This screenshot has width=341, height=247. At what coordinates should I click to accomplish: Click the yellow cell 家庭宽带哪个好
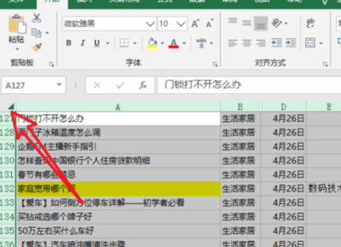pos(118,189)
